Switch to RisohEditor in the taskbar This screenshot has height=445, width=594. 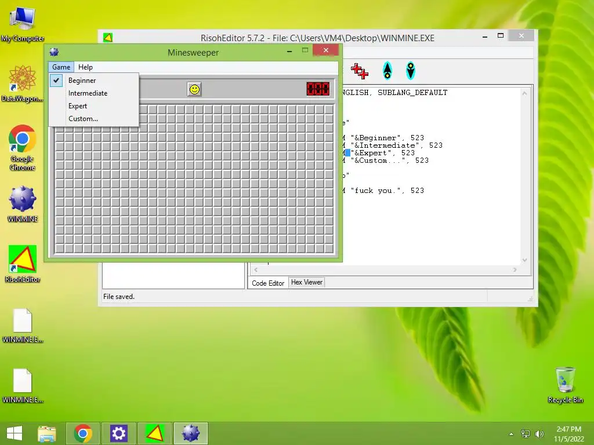coord(154,433)
